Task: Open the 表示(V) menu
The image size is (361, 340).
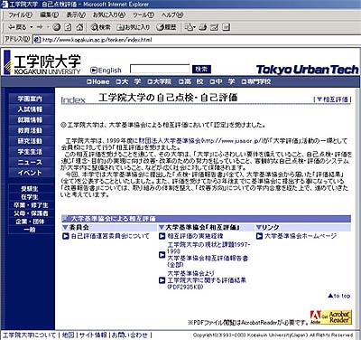Action: click(76, 14)
